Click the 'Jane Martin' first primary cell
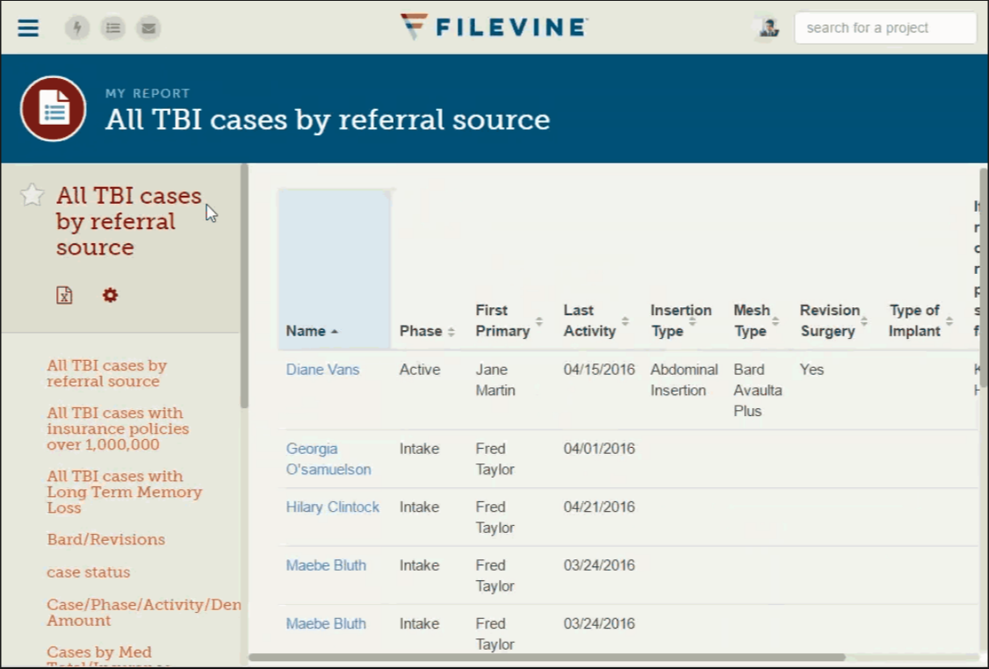Image resolution: width=989 pixels, height=669 pixels. [x=495, y=379]
